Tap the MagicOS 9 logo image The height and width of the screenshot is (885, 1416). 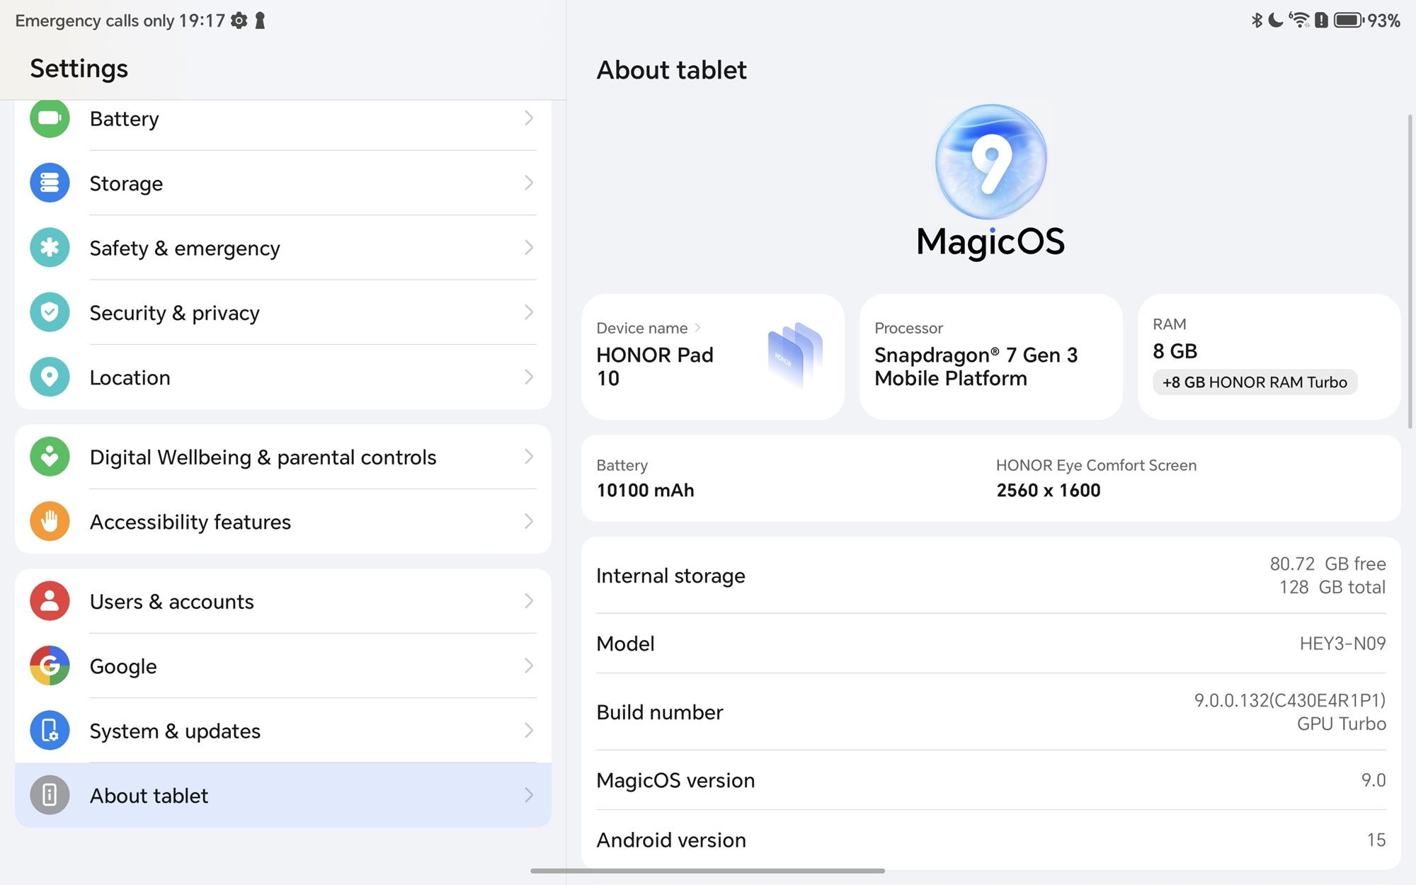click(990, 161)
